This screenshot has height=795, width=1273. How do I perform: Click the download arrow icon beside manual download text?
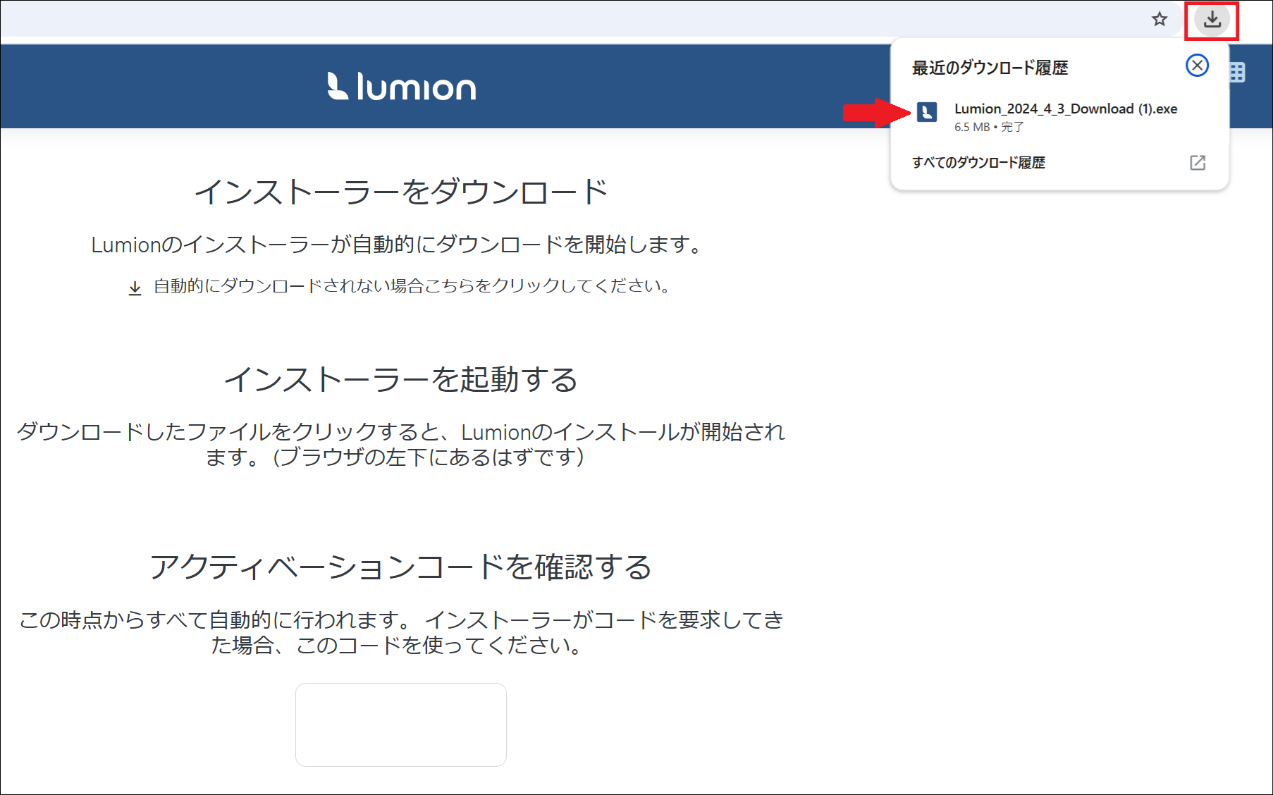pyautogui.click(x=135, y=288)
